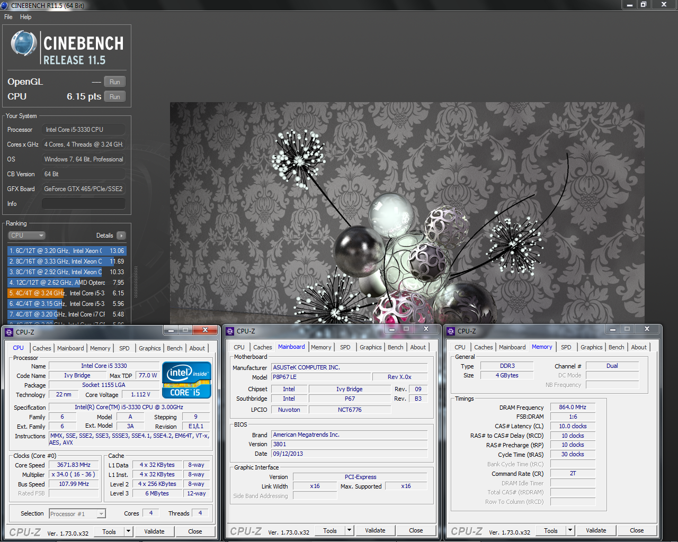Minimize the Cinebench window
The width and height of the screenshot is (678, 542).
[x=630, y=5]
